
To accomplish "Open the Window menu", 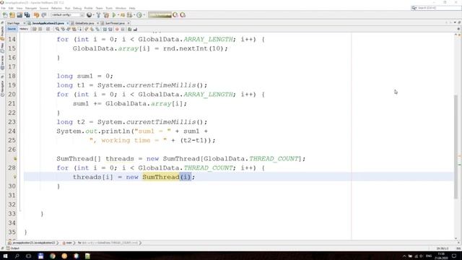I will coord(121,8).
